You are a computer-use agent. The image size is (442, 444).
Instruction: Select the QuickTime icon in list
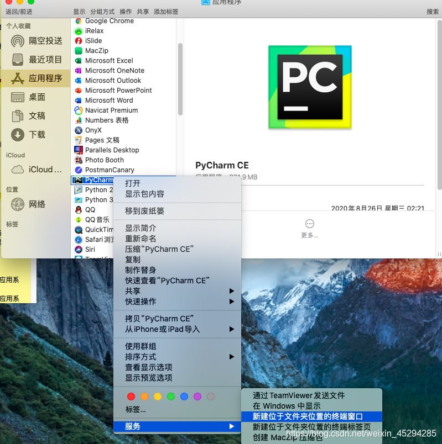point(79,230)
